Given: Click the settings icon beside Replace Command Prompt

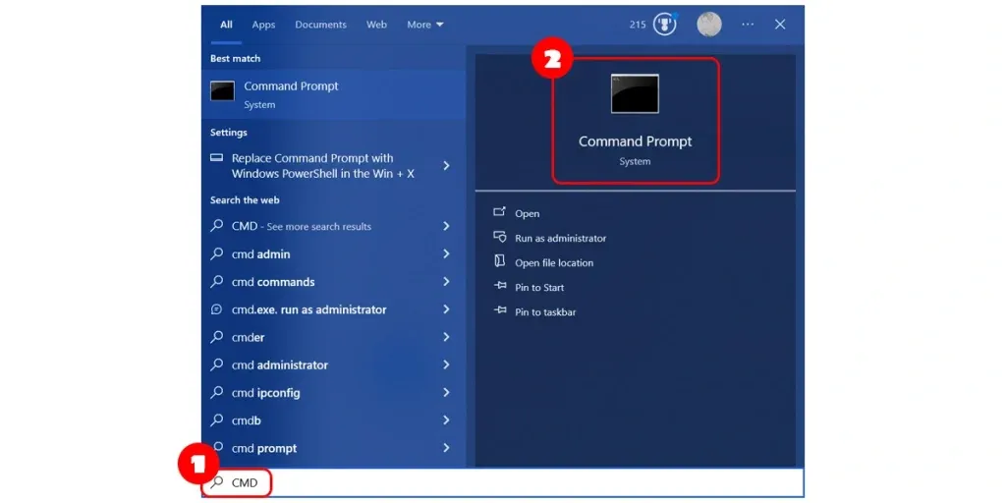Looking at the screenshot, I should point(217,158).
